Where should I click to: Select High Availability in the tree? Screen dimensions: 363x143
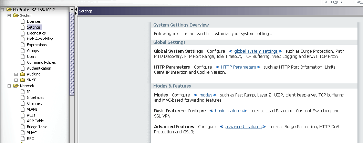pyautogui.click(x=40, y=39)
